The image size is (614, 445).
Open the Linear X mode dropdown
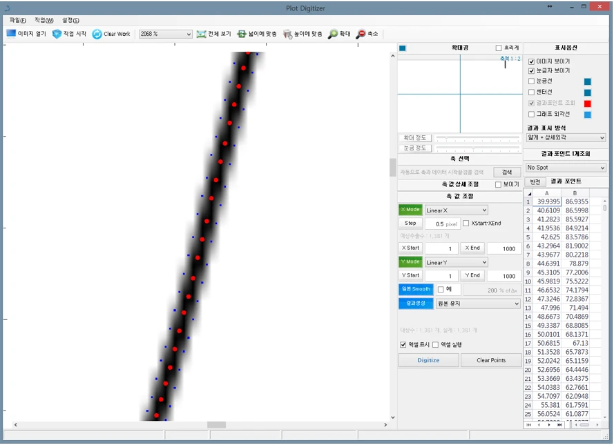[x=457, y=210]
